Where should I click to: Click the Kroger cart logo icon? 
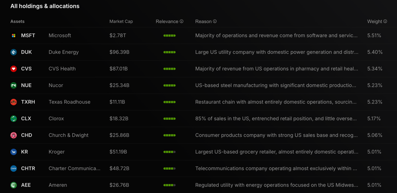coord(14,152)
